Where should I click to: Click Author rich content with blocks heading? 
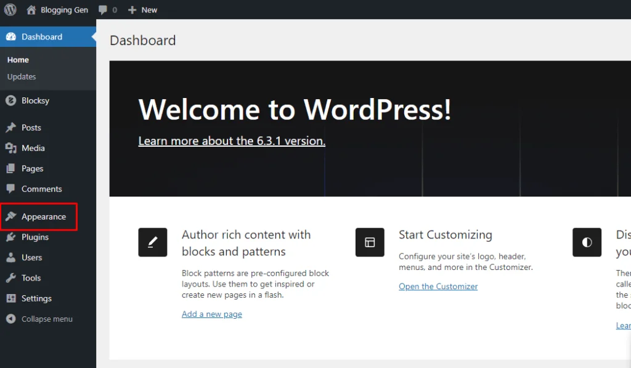click(246, 243)
